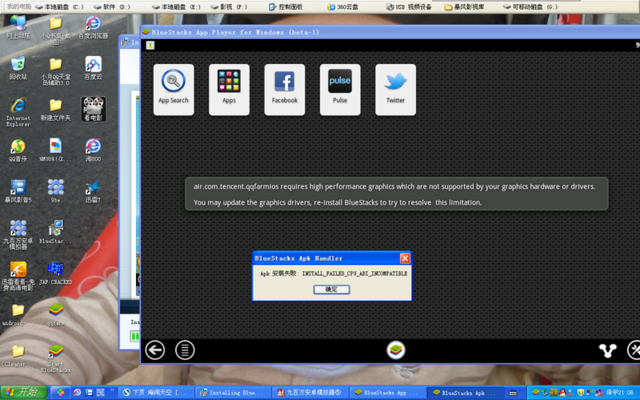Image resolution: width=640 pixels, height=400 pixels.
Task: Click 确定 in Apk Handler dialog
Action: pos(331,290)
